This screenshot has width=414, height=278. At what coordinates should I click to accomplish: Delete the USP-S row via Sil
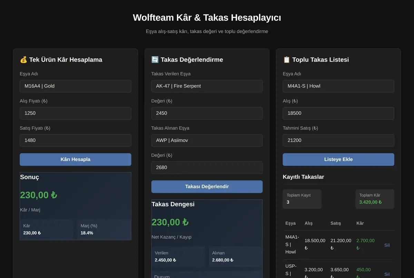click(387, 274)
